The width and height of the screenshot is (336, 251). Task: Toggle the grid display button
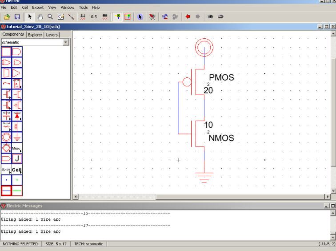(83, 16)
